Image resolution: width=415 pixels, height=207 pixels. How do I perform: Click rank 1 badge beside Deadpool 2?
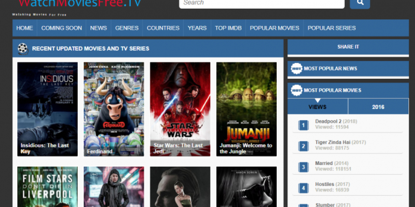tap(303, 125)
